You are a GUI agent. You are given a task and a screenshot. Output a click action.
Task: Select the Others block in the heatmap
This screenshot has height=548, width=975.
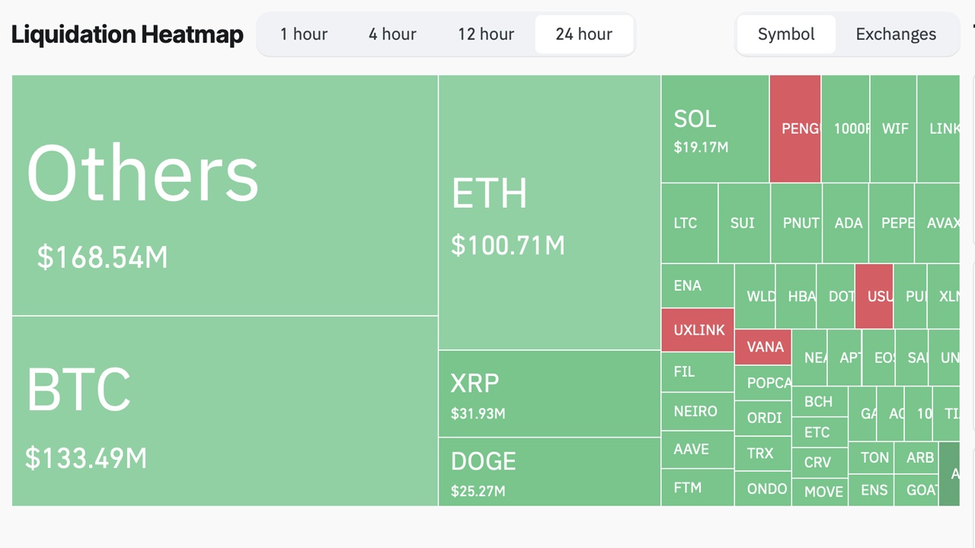point(225,194)
